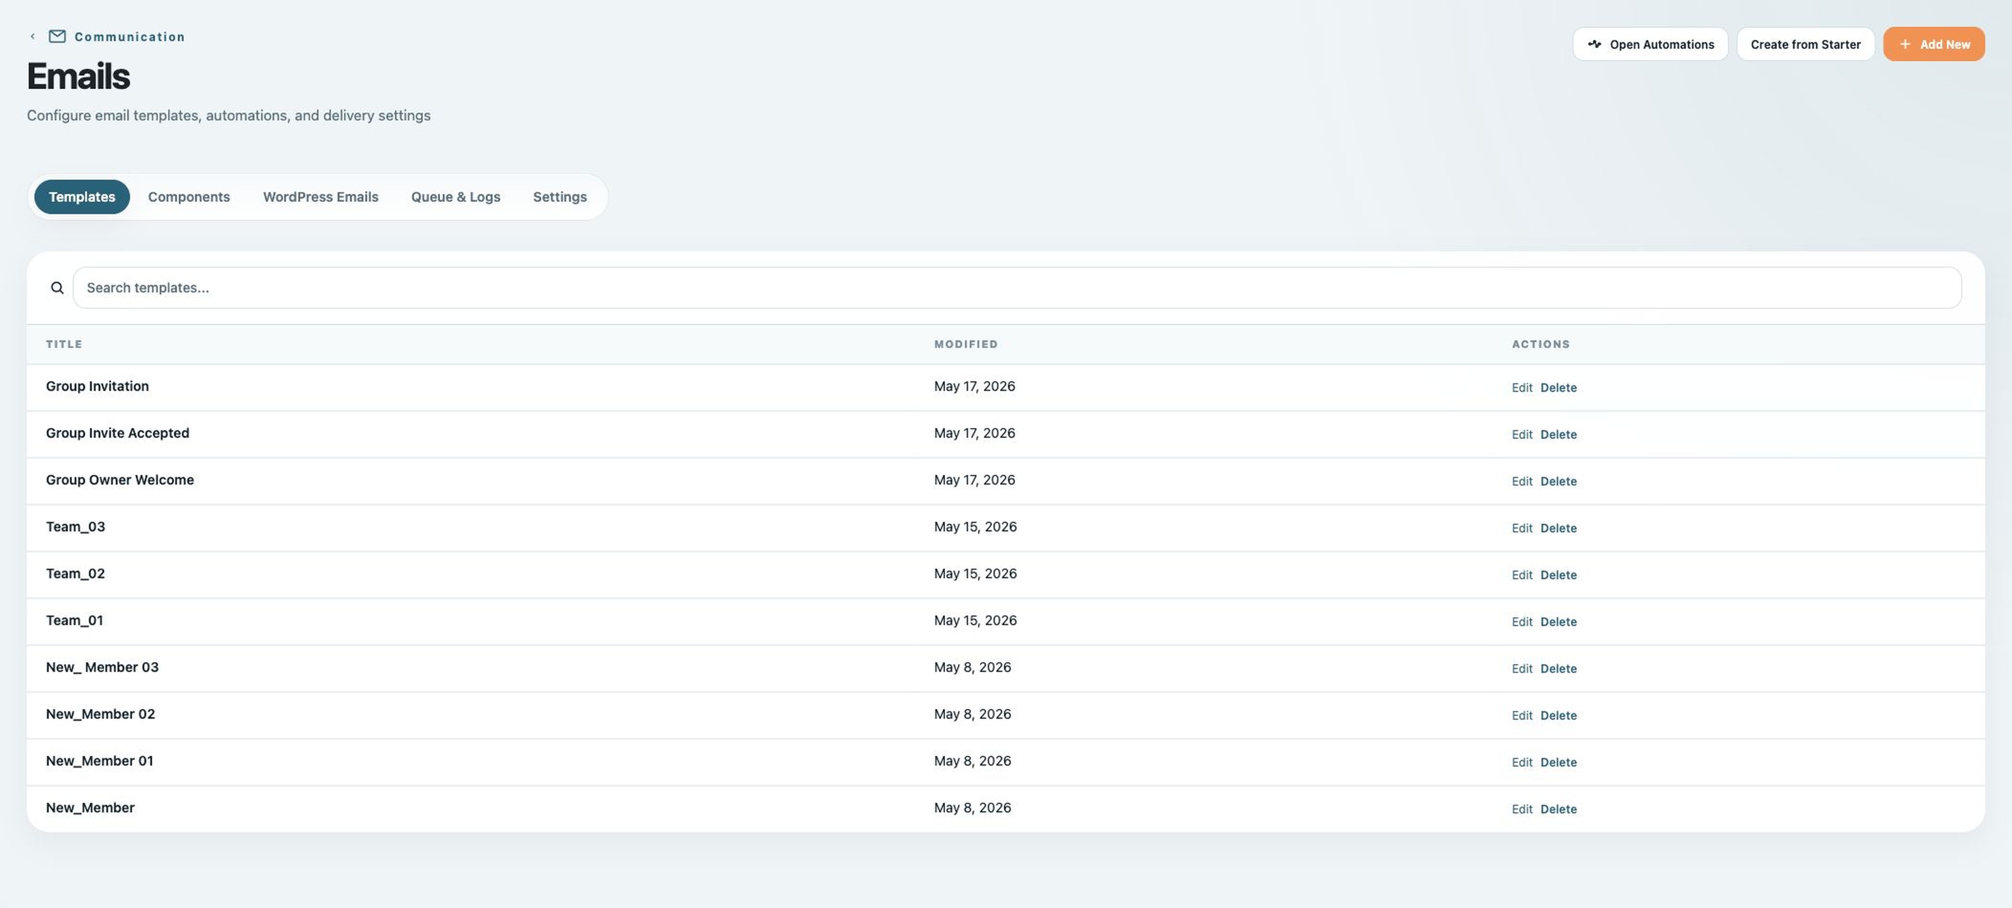Go to the Queue & Logs tab
Image resolution: width=2012 pixels, height=908 pixels.
[455, 197]
